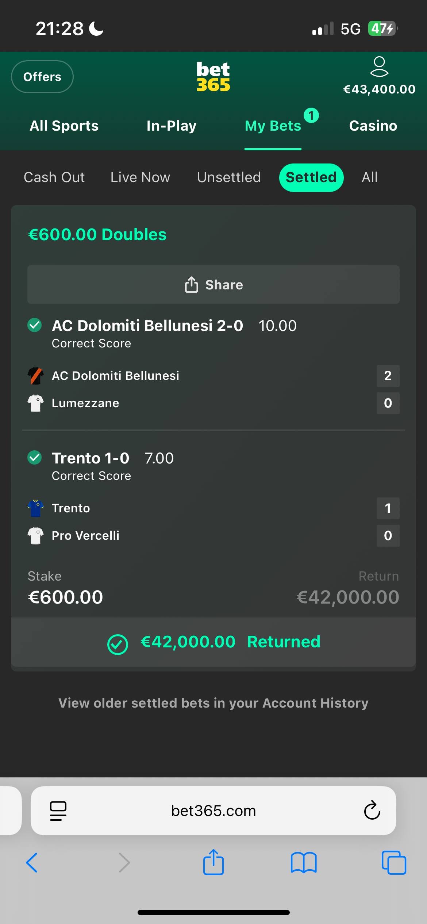427x924 pixels.
Task: Show the Cash Out bets filter
Action: click(54, 177)
